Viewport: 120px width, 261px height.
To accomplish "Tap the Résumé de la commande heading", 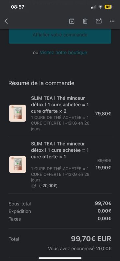I will tap(42, 83).
